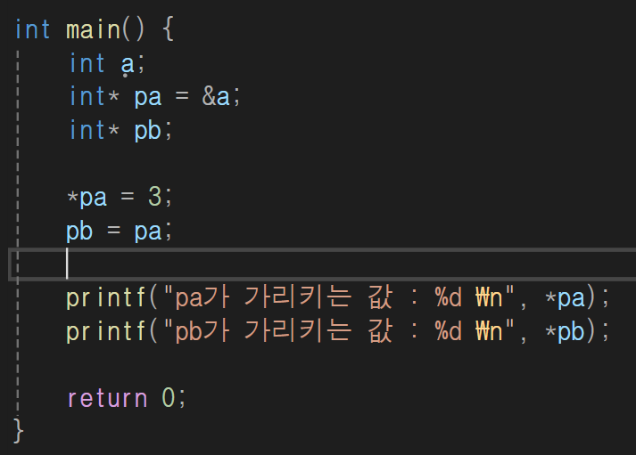Place cursor in the highlighted empty line
This screenshot has width=636, height=455.
(322, 264)
